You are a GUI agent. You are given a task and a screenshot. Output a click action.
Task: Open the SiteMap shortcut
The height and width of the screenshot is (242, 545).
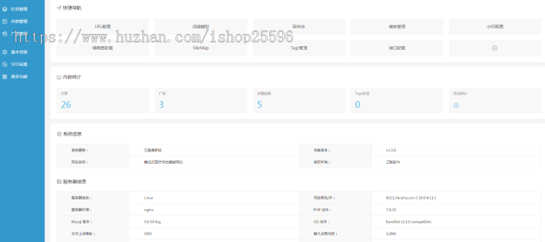pos(201,48)
